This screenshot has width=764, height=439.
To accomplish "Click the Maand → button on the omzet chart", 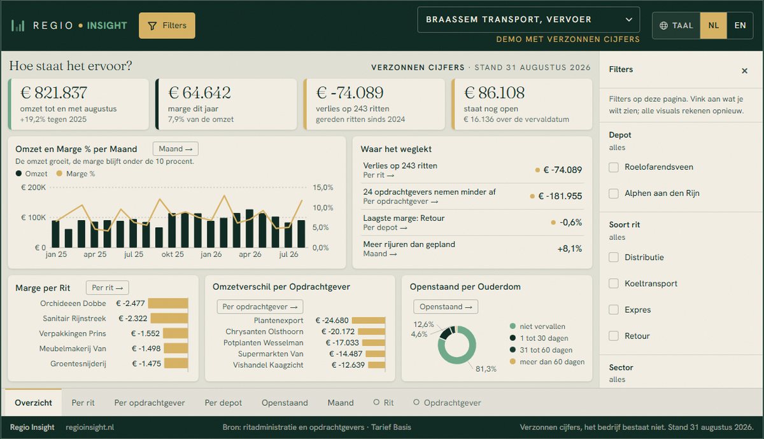I will (x=176, y=149).
